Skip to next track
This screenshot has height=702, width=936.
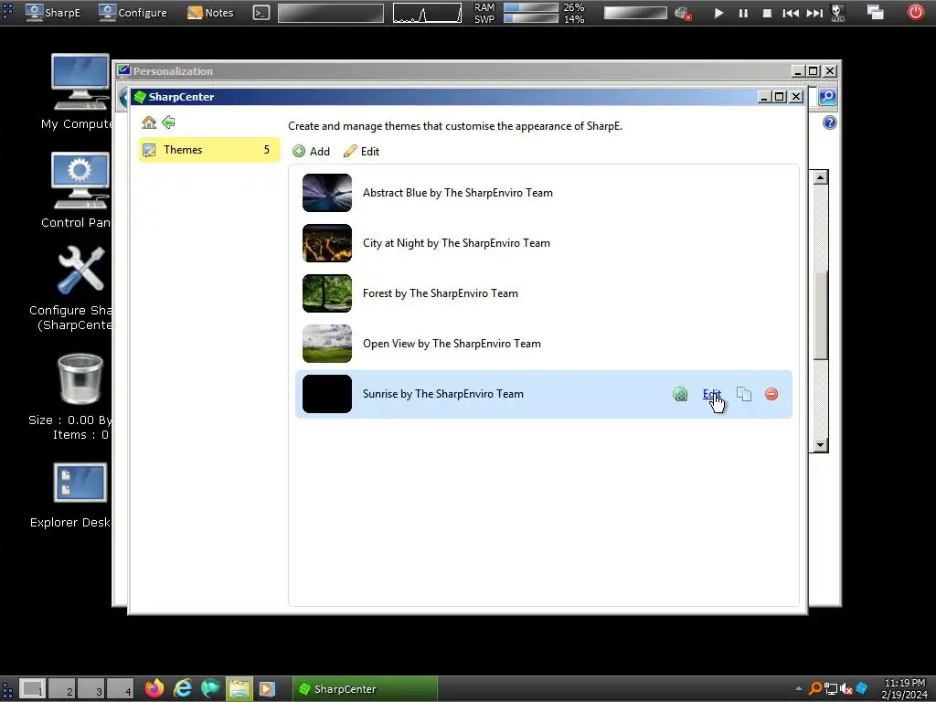coord(814,13)
